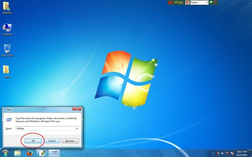Viewport: 252px width, 157px height.
Task: Close the Run dialog window
Action: [77, 109]
